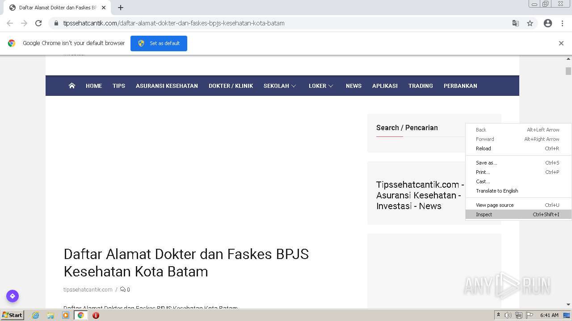Choose Back in the context menu
Screen dimensions: 572x321
pos(518,130)
